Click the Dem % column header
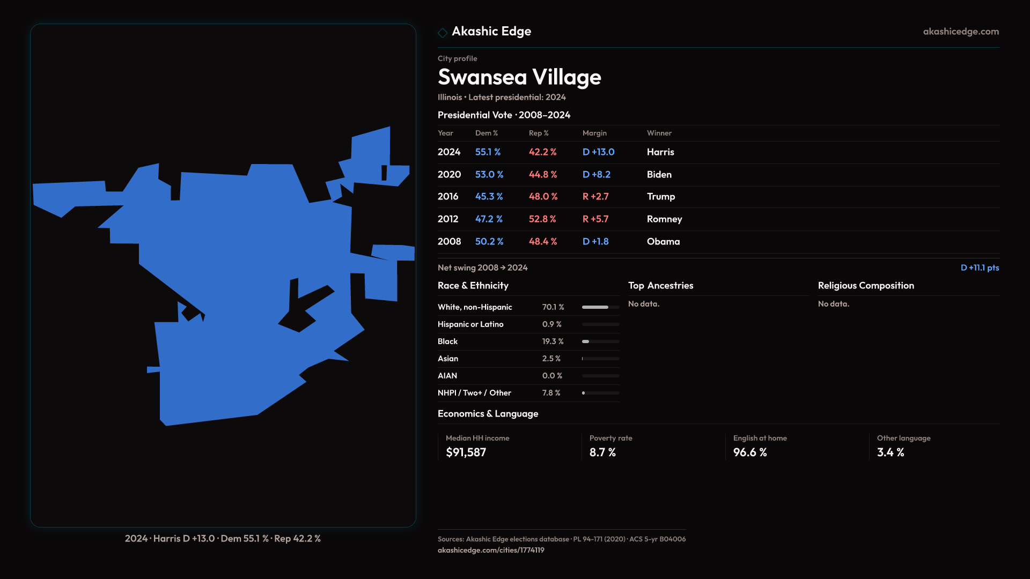The width and height of the screenshot is (1030, 579). [x=486, y=133]
